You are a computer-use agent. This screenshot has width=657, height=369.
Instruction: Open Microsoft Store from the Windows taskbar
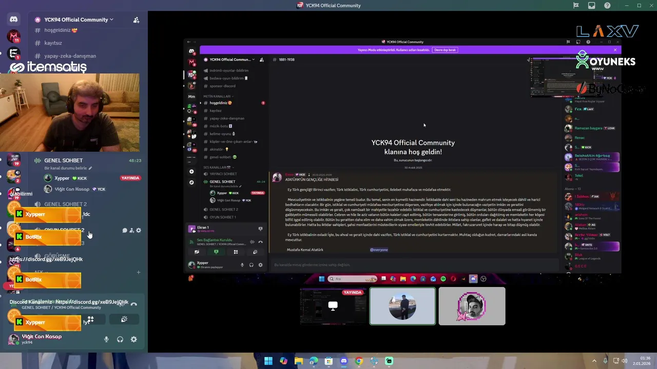pyautogui.click(x=328, y=361)
